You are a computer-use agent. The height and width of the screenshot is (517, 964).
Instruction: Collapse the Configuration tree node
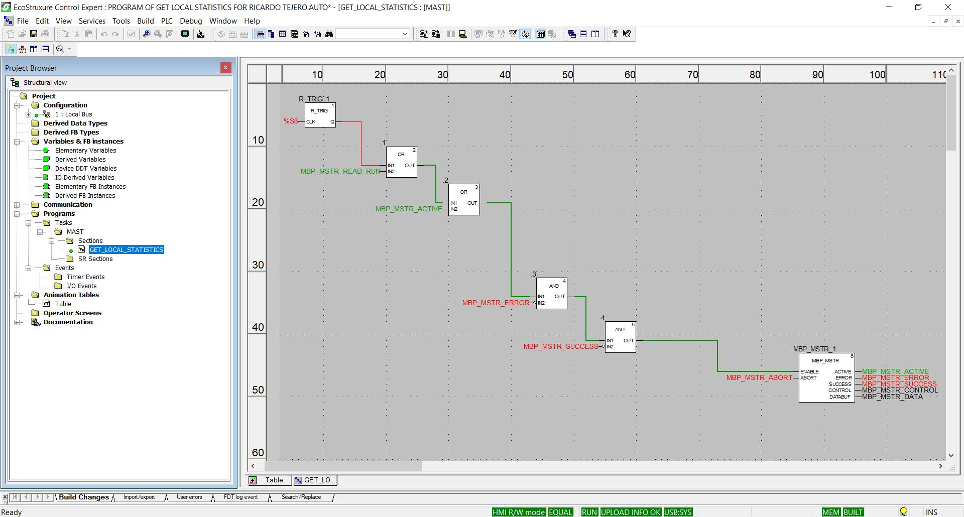tap(17, 105)
